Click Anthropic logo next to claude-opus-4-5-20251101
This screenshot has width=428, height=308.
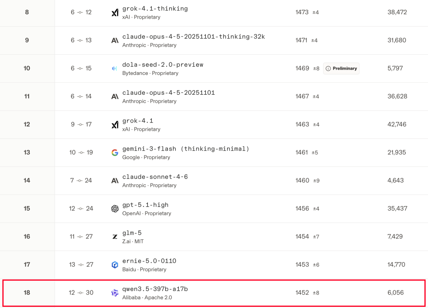(115, 97)
